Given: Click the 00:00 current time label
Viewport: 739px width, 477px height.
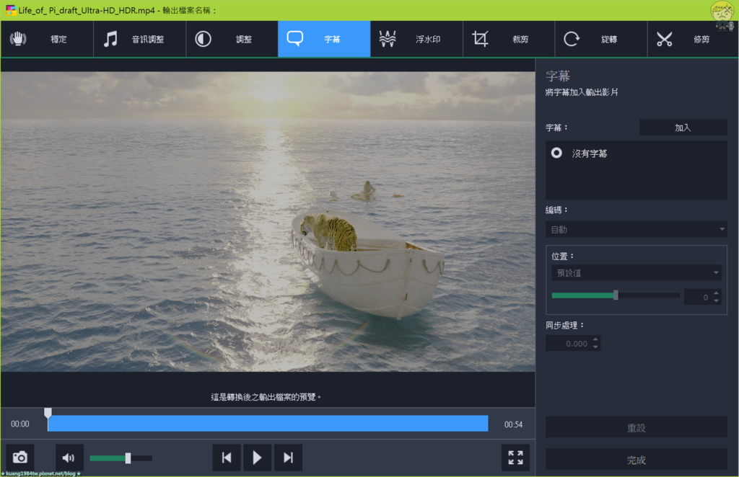Looking at the screenshot, I should (19, 424).
